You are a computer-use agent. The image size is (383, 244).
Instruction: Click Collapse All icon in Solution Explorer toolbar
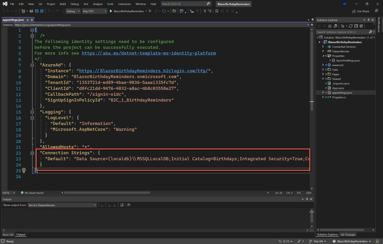point(355,26)
